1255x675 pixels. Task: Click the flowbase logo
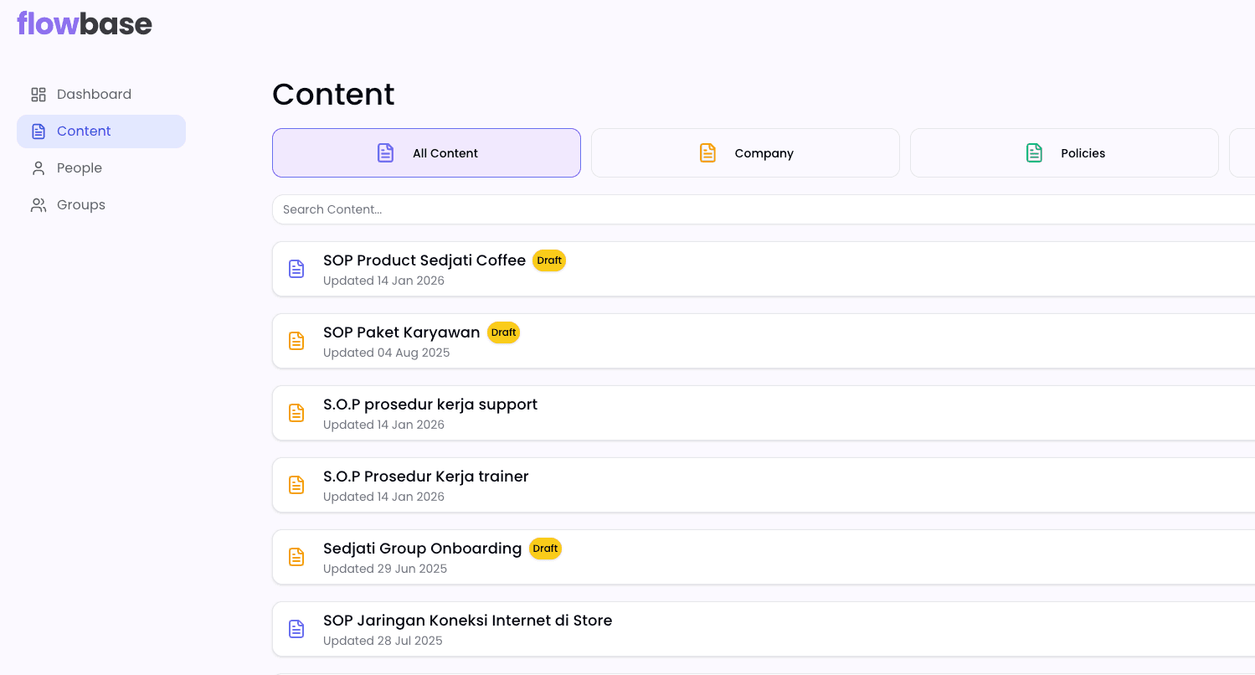85,23
